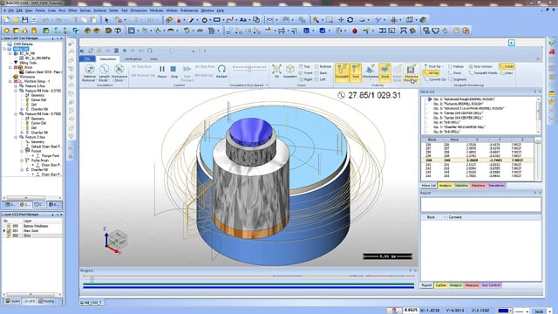Viewport: 558px width, 314px height.
Task: Click the Workpiece visibility icon
Action: click(x=370, y=72)
